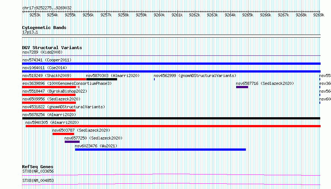
Task: Click the 9260k ruler tick label
Action: tap(159, 15)
